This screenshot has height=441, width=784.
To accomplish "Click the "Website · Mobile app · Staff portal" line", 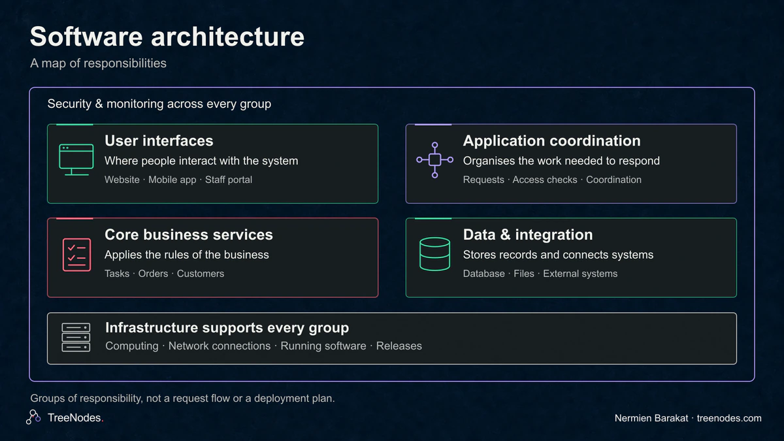I will coord(178,180).
